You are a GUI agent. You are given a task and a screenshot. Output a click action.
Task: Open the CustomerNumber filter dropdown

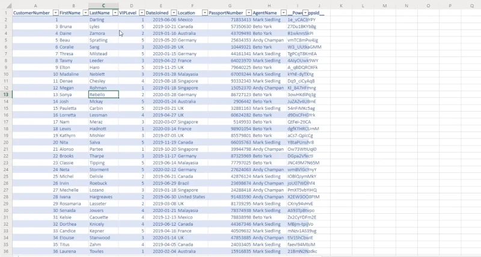(55, 13)
